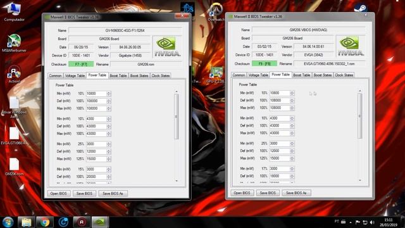This screenshot has width=405, height=228.
Task: Select the GM206.rom desktop file
Action: click(x=14, y=167)
